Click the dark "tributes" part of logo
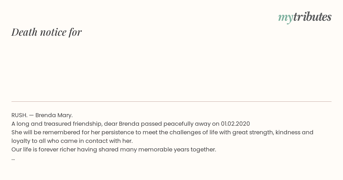 (x=312, y=17)
